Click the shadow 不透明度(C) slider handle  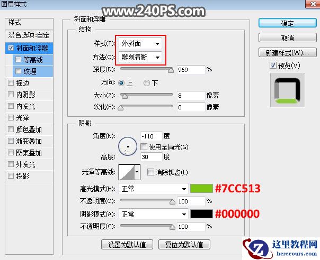click(x=172, y=227)
